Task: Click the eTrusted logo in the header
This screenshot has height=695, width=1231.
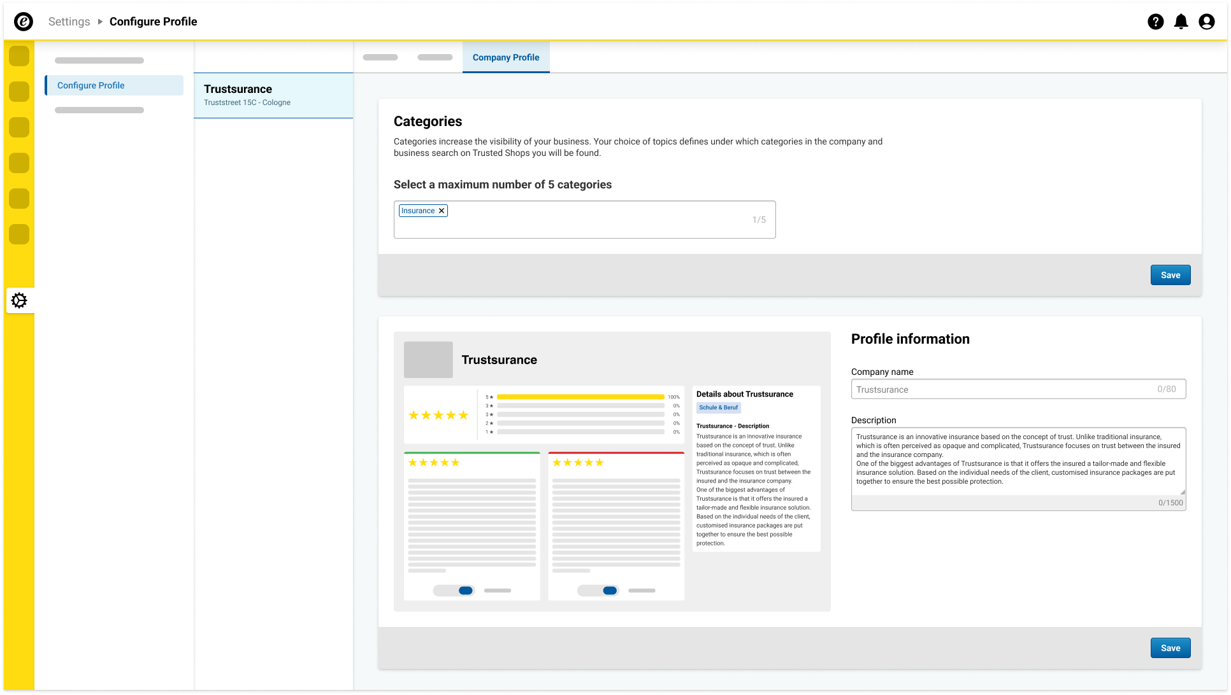Action: pos(24,22)
